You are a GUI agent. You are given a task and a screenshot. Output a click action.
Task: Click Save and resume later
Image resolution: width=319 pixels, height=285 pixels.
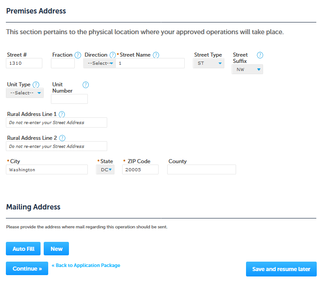click(x=281, y=269)
